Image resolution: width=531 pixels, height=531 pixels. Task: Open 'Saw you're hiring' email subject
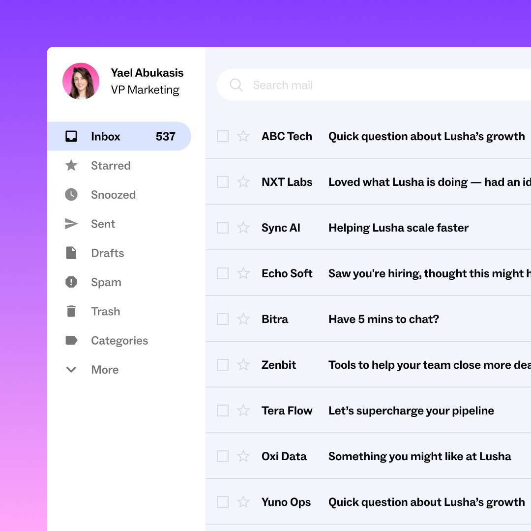point(429,274)
